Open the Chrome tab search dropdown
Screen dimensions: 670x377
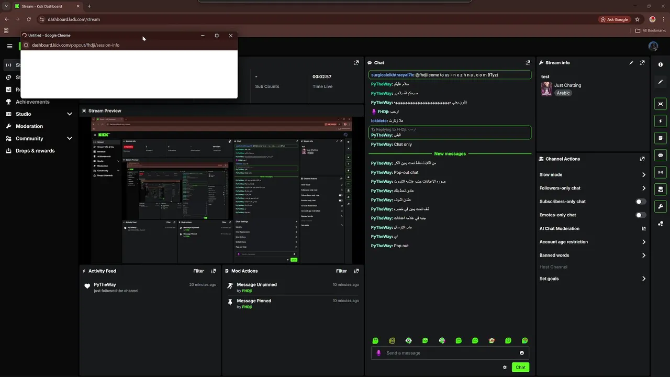coord(5,6)
